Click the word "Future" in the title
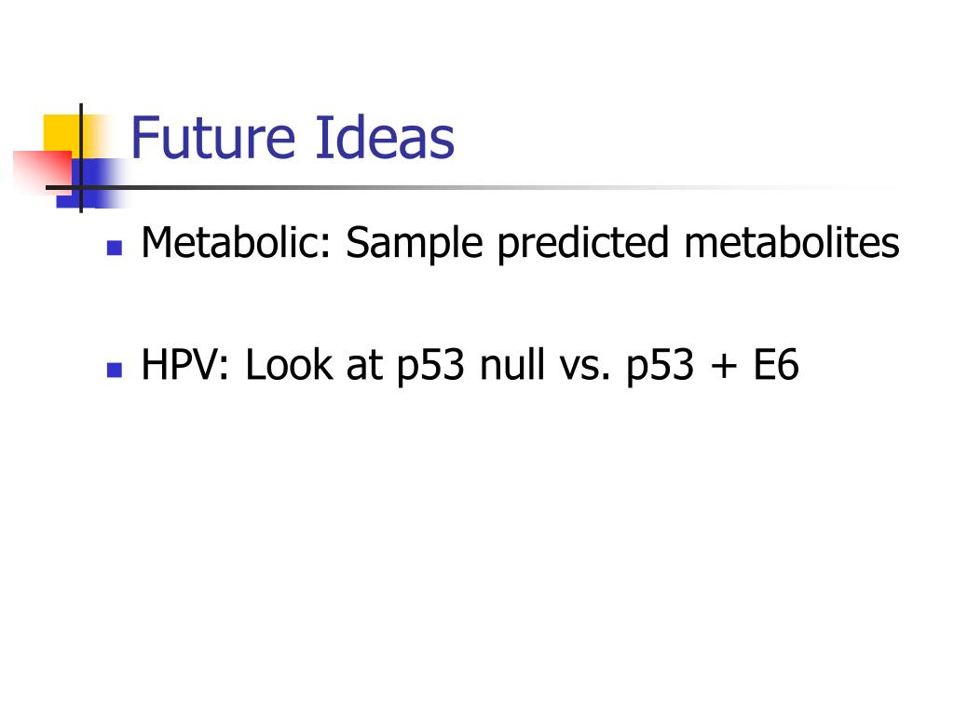 coord(213,138)
